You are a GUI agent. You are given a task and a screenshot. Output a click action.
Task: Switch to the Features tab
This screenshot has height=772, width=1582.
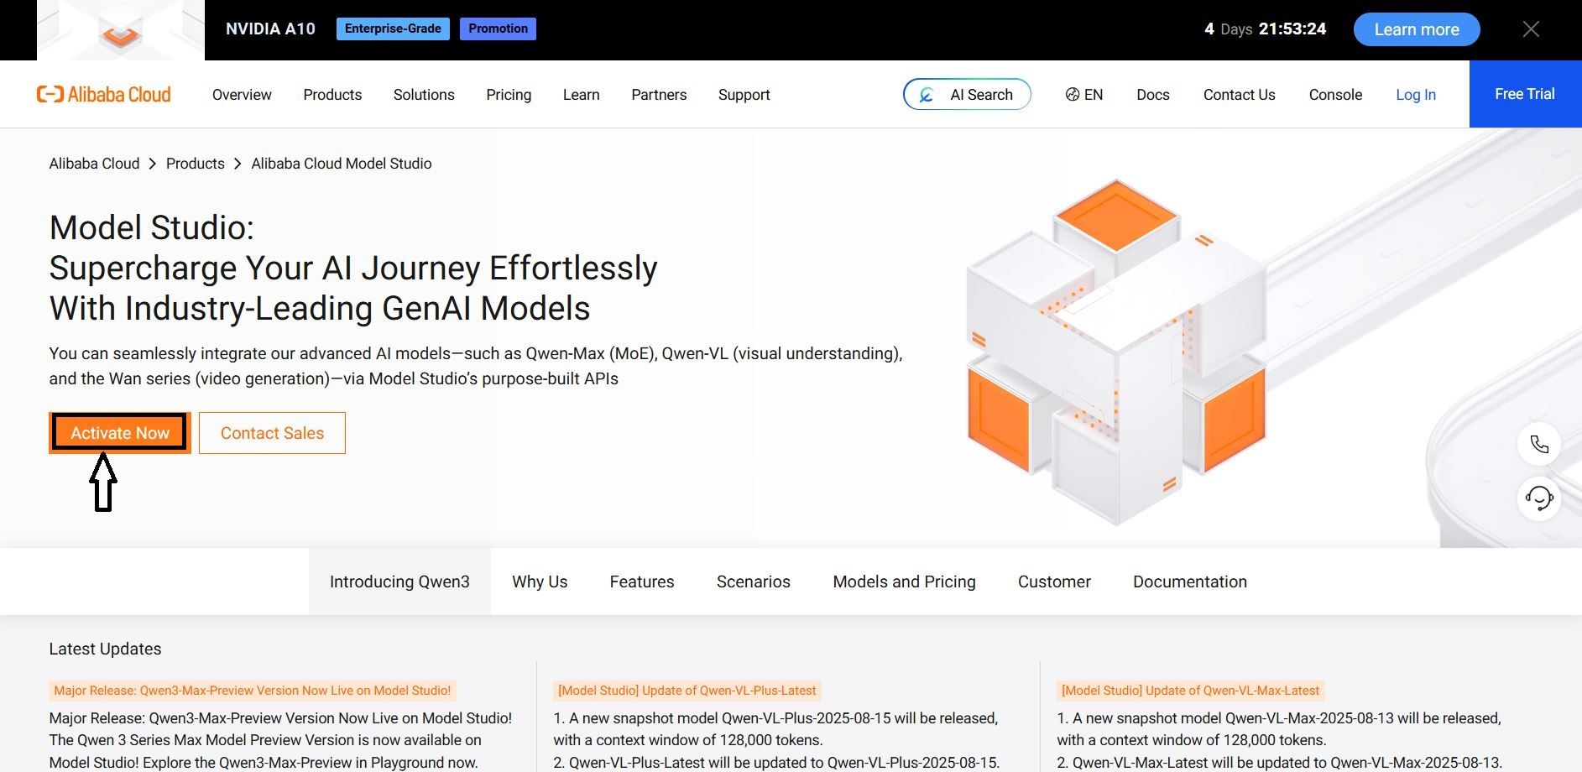(642, 582)
